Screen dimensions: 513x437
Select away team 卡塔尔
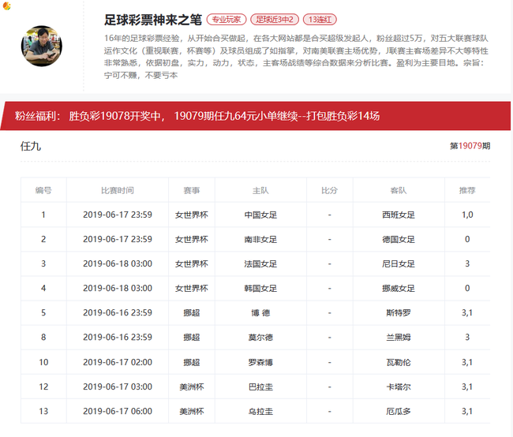(x=399, y=387)
